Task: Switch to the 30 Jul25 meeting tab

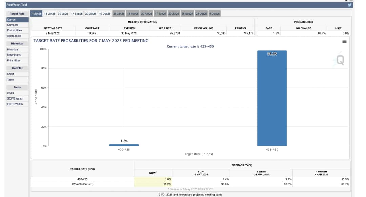Action: (63, 14)
